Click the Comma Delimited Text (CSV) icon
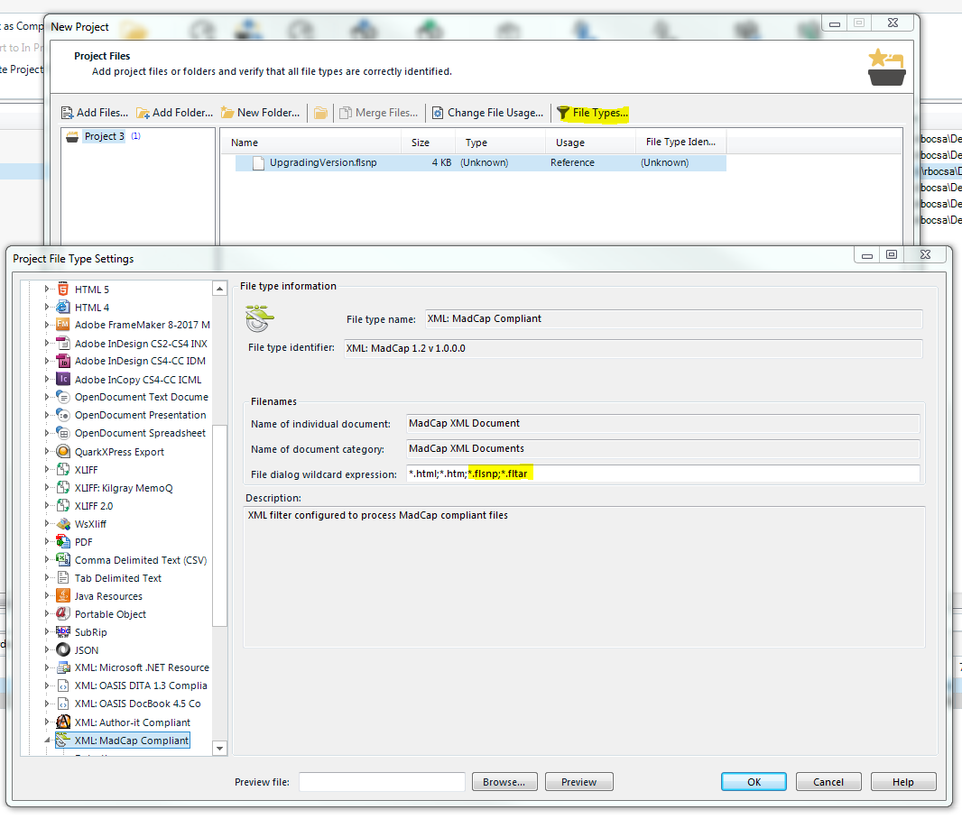 [63, 559]
